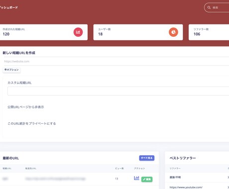Viewport: 229px width, 189px height.
Task: Click the search magnifier icon
Action: [209, 7]
